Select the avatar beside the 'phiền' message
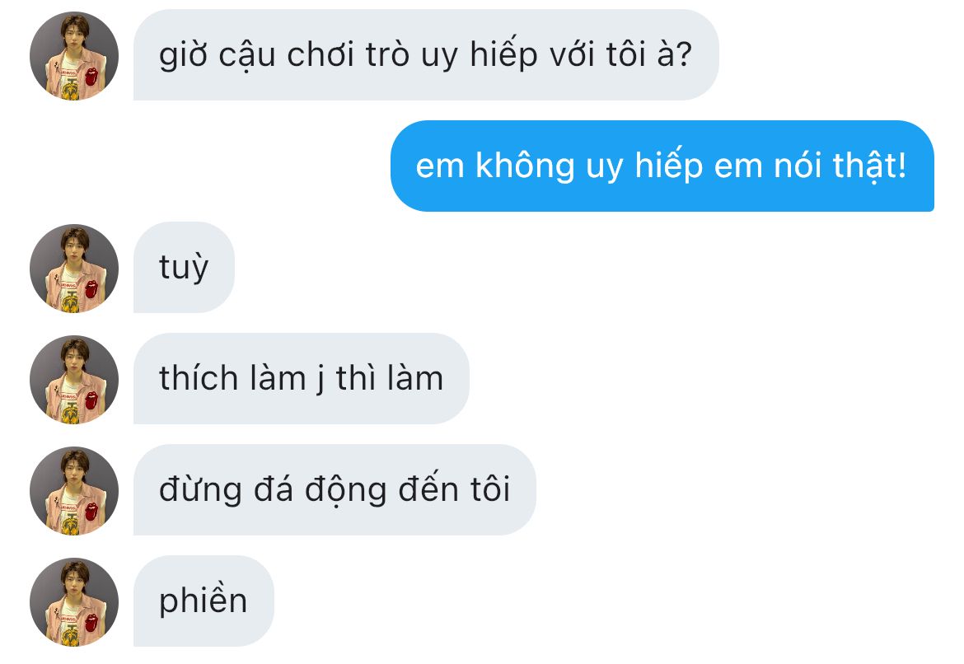Screen dimensions: 964x664 pyautogui.click(x=74, y=602)
